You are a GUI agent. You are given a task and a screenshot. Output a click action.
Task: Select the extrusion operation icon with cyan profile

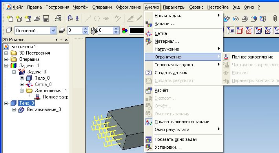tap(226, 18)
